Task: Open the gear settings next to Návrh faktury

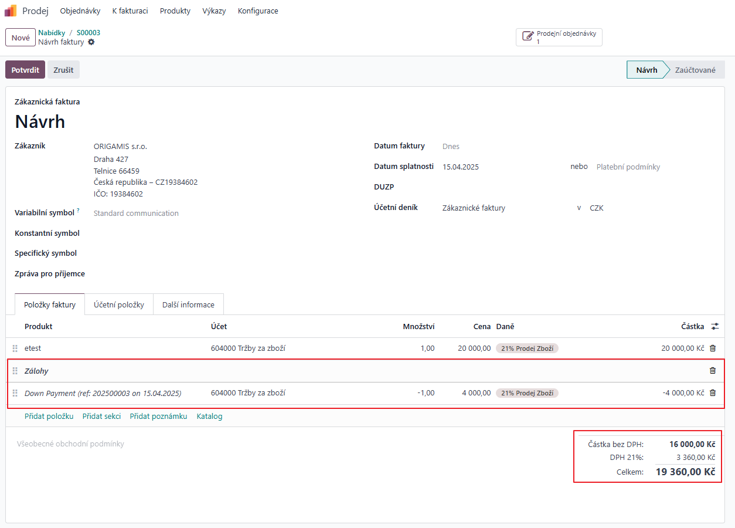Action: 91,42
